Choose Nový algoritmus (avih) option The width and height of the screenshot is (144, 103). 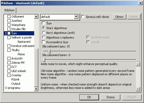(x=44, y=32)
